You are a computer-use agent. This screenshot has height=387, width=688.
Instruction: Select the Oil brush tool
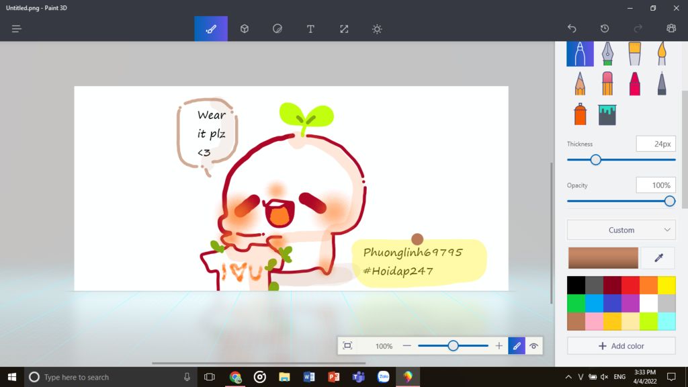[x=634, y=53]
